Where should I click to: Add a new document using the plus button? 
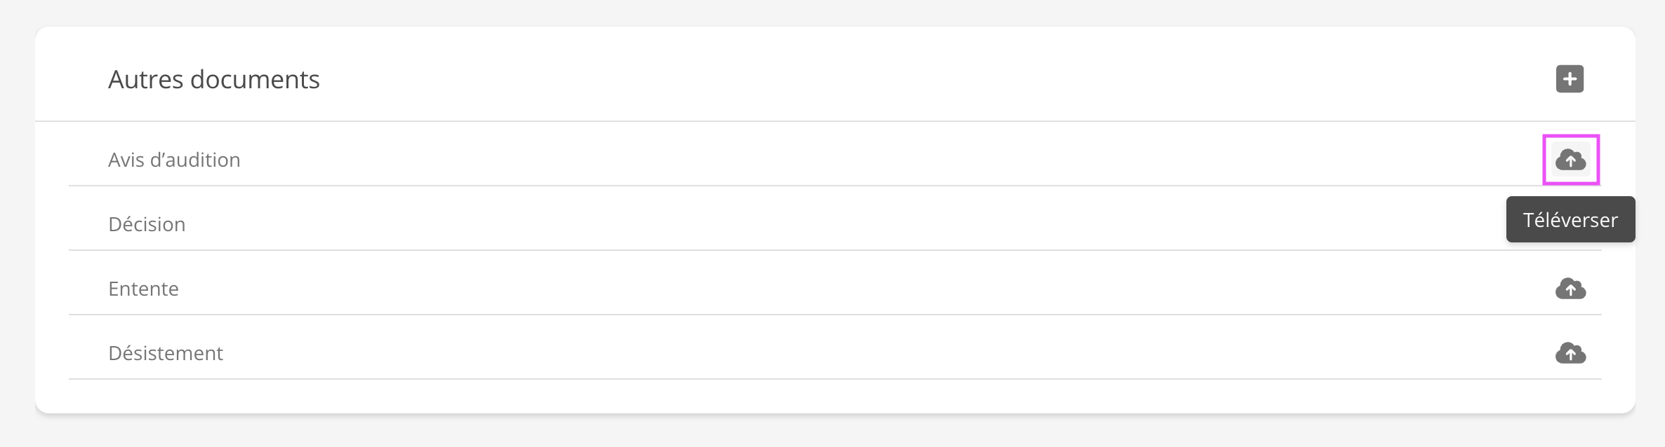click(x=1570, y=79)
